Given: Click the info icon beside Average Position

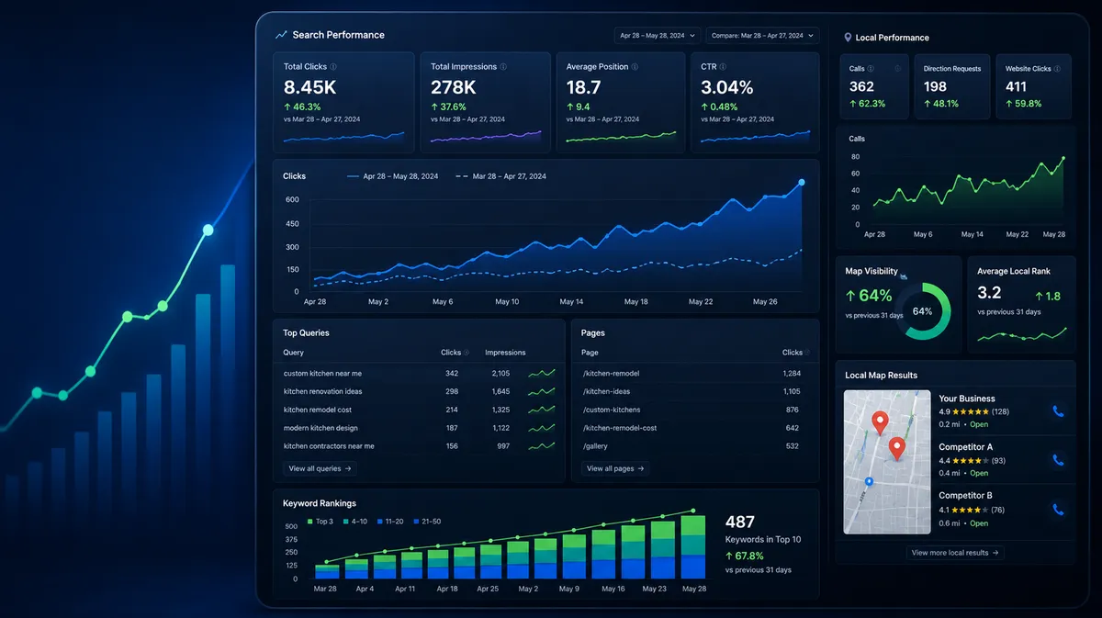Looking at the screenshot, I should click(635, 67).
